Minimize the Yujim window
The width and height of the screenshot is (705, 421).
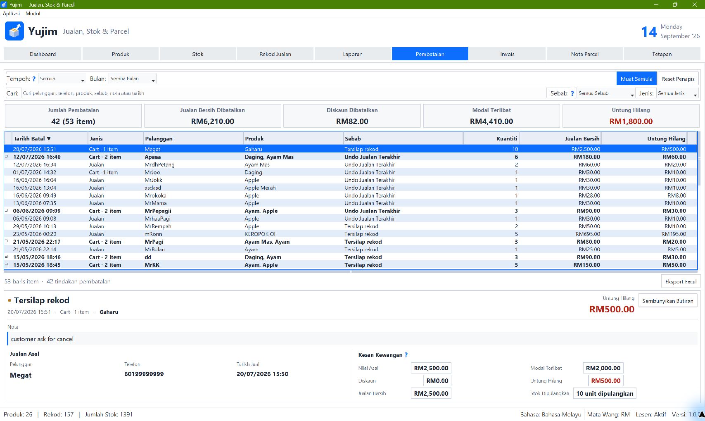coord(656,5)
